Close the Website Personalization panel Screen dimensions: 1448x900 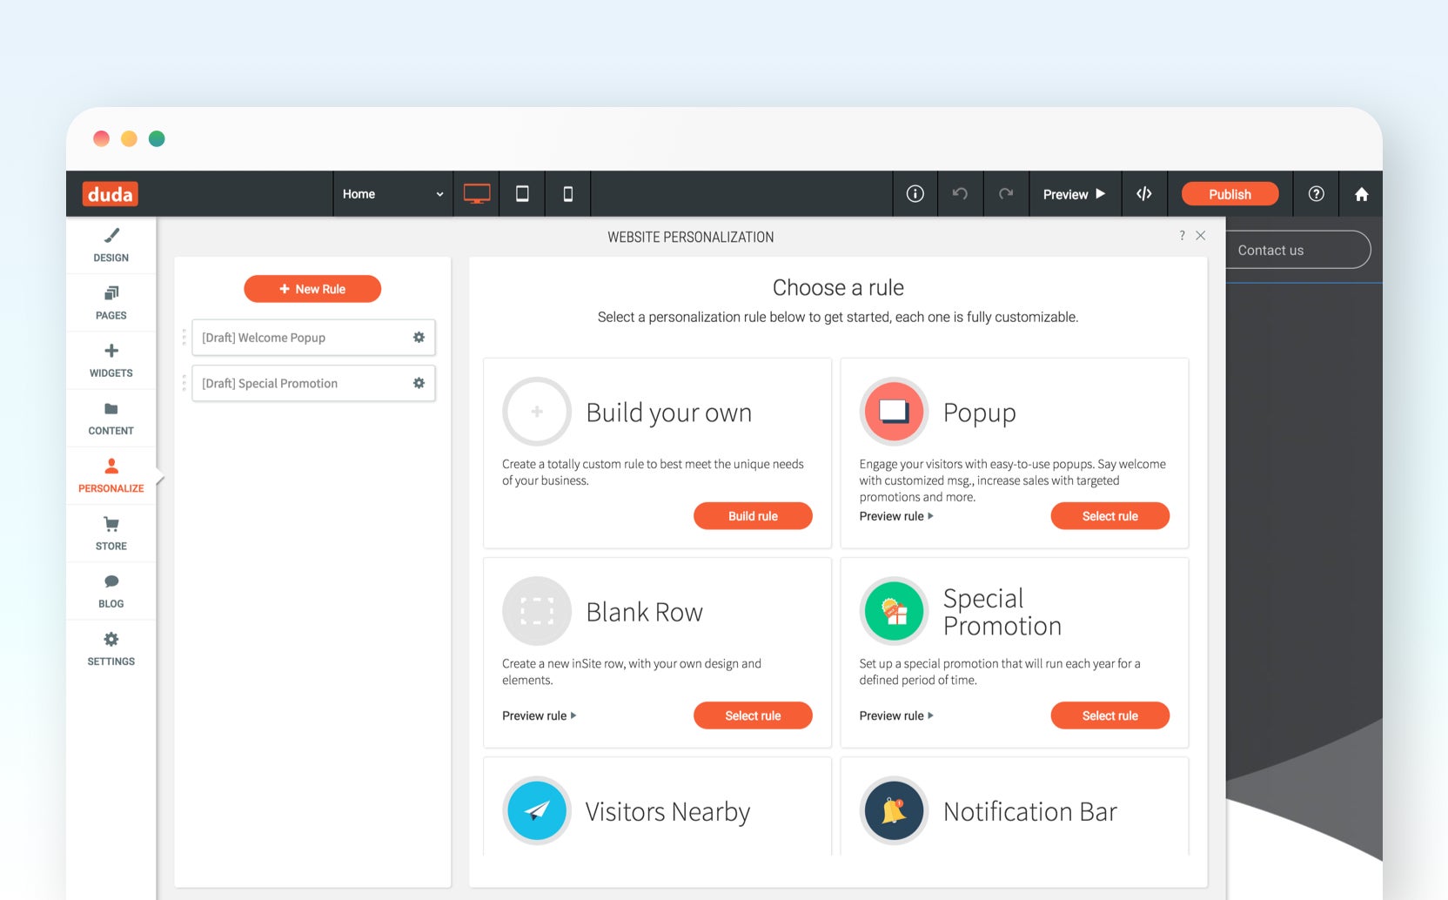(x=1201, y=236)
